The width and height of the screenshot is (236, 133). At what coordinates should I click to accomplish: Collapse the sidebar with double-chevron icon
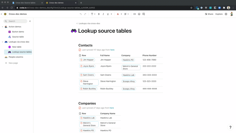[x=30, y=21]
